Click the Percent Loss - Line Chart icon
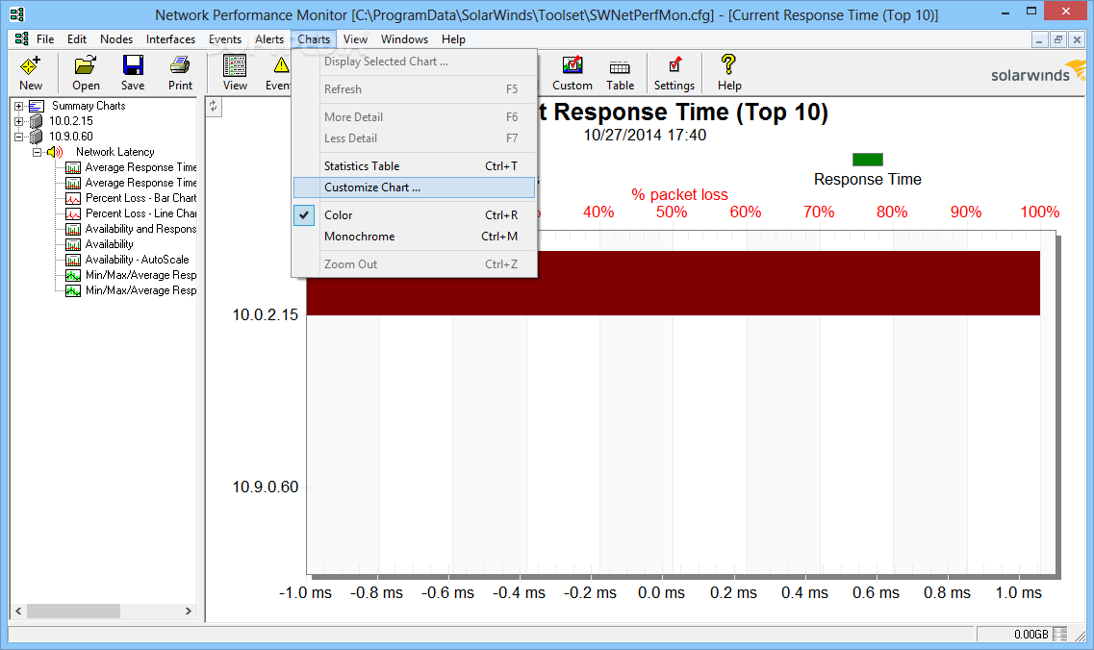 (x=72, y=213)
